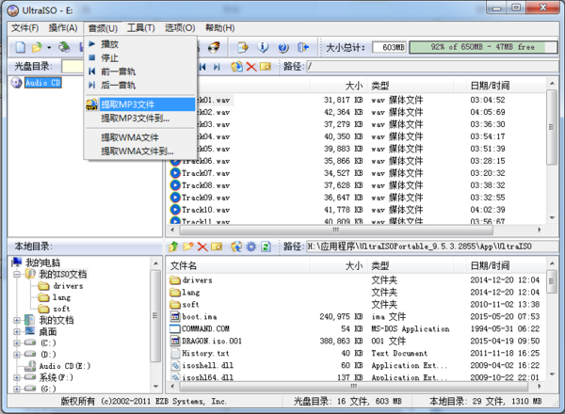
Task: Open the 文件(F) menu
Action: 24,28
